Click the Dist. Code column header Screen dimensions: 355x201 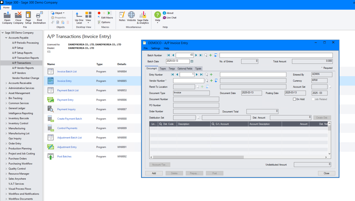click(167, 124)
